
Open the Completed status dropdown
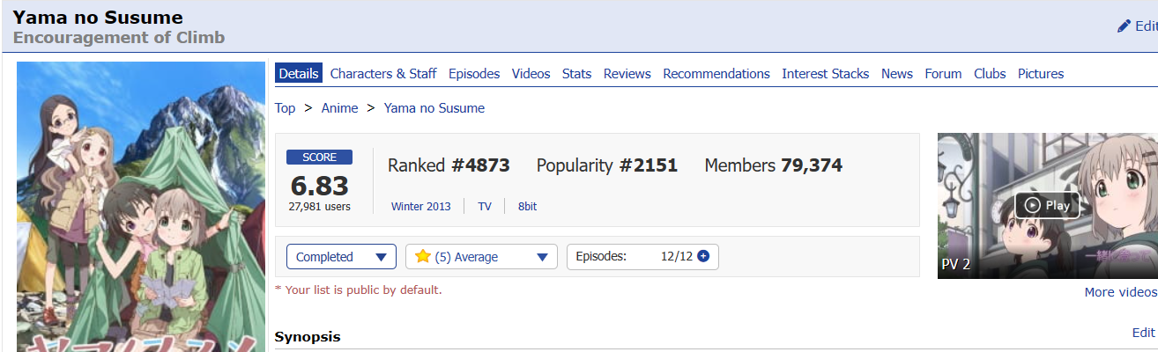coord(341,257)
